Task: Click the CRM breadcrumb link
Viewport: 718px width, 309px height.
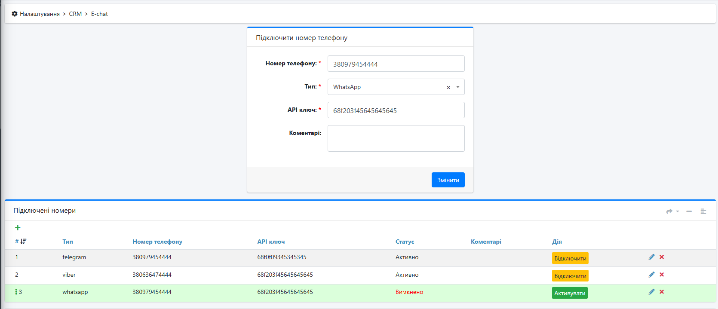Action: [75, 14]
